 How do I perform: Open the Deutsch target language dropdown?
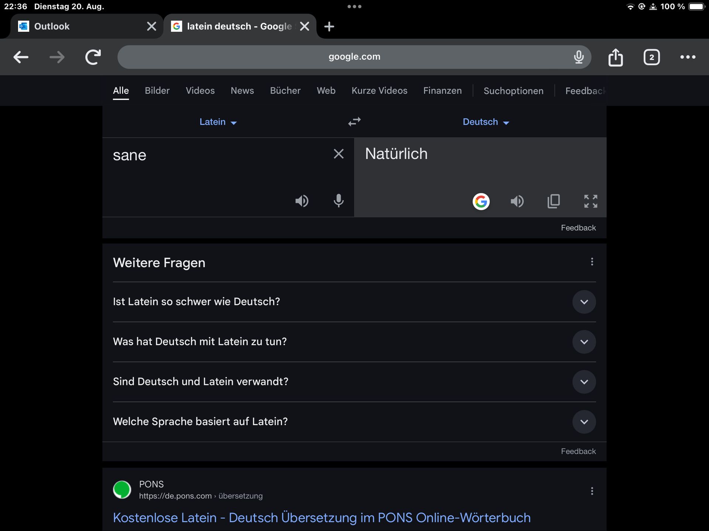486,122
